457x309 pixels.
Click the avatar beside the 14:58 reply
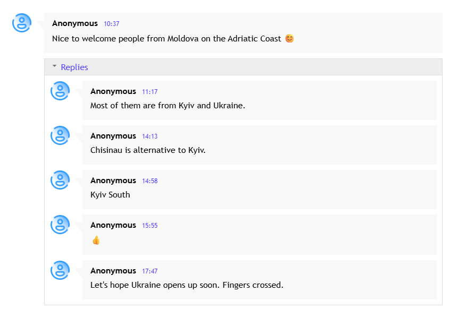[60, 180]
